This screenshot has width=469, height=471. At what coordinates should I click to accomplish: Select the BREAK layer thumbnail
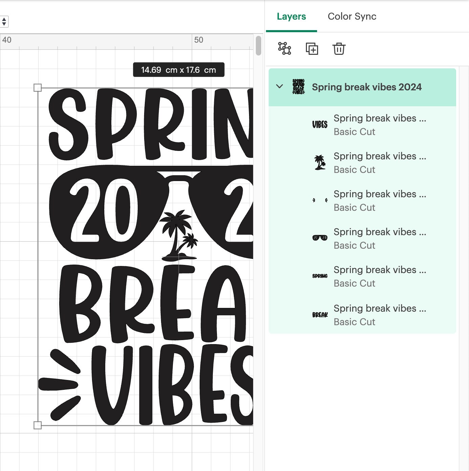pyautogui.click(x=319, y=314)
